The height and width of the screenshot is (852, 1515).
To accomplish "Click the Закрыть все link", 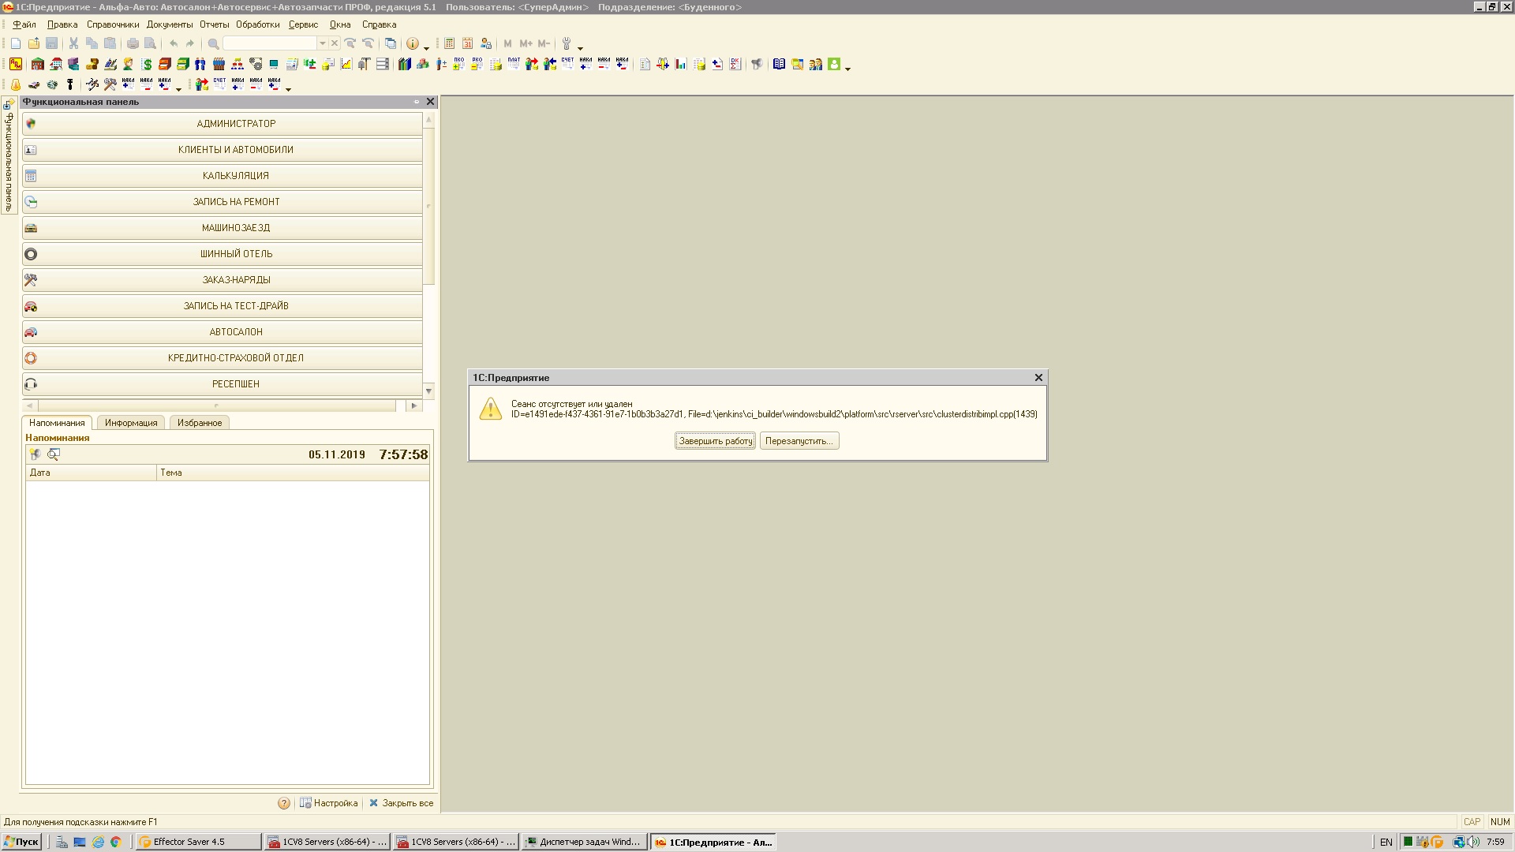I will pyautogui.click(x=401, y=803).
